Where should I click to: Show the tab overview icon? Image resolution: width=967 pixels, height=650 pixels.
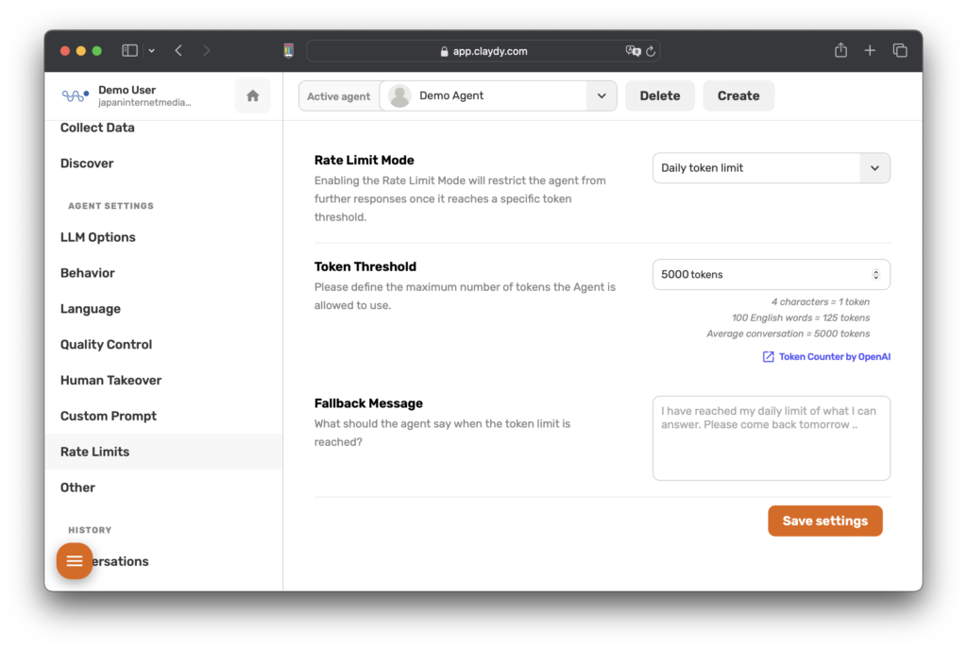coord(900,51)
